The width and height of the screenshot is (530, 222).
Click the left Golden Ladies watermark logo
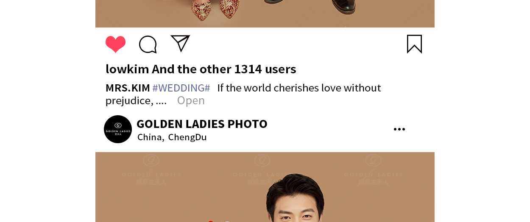coord(151,169)
